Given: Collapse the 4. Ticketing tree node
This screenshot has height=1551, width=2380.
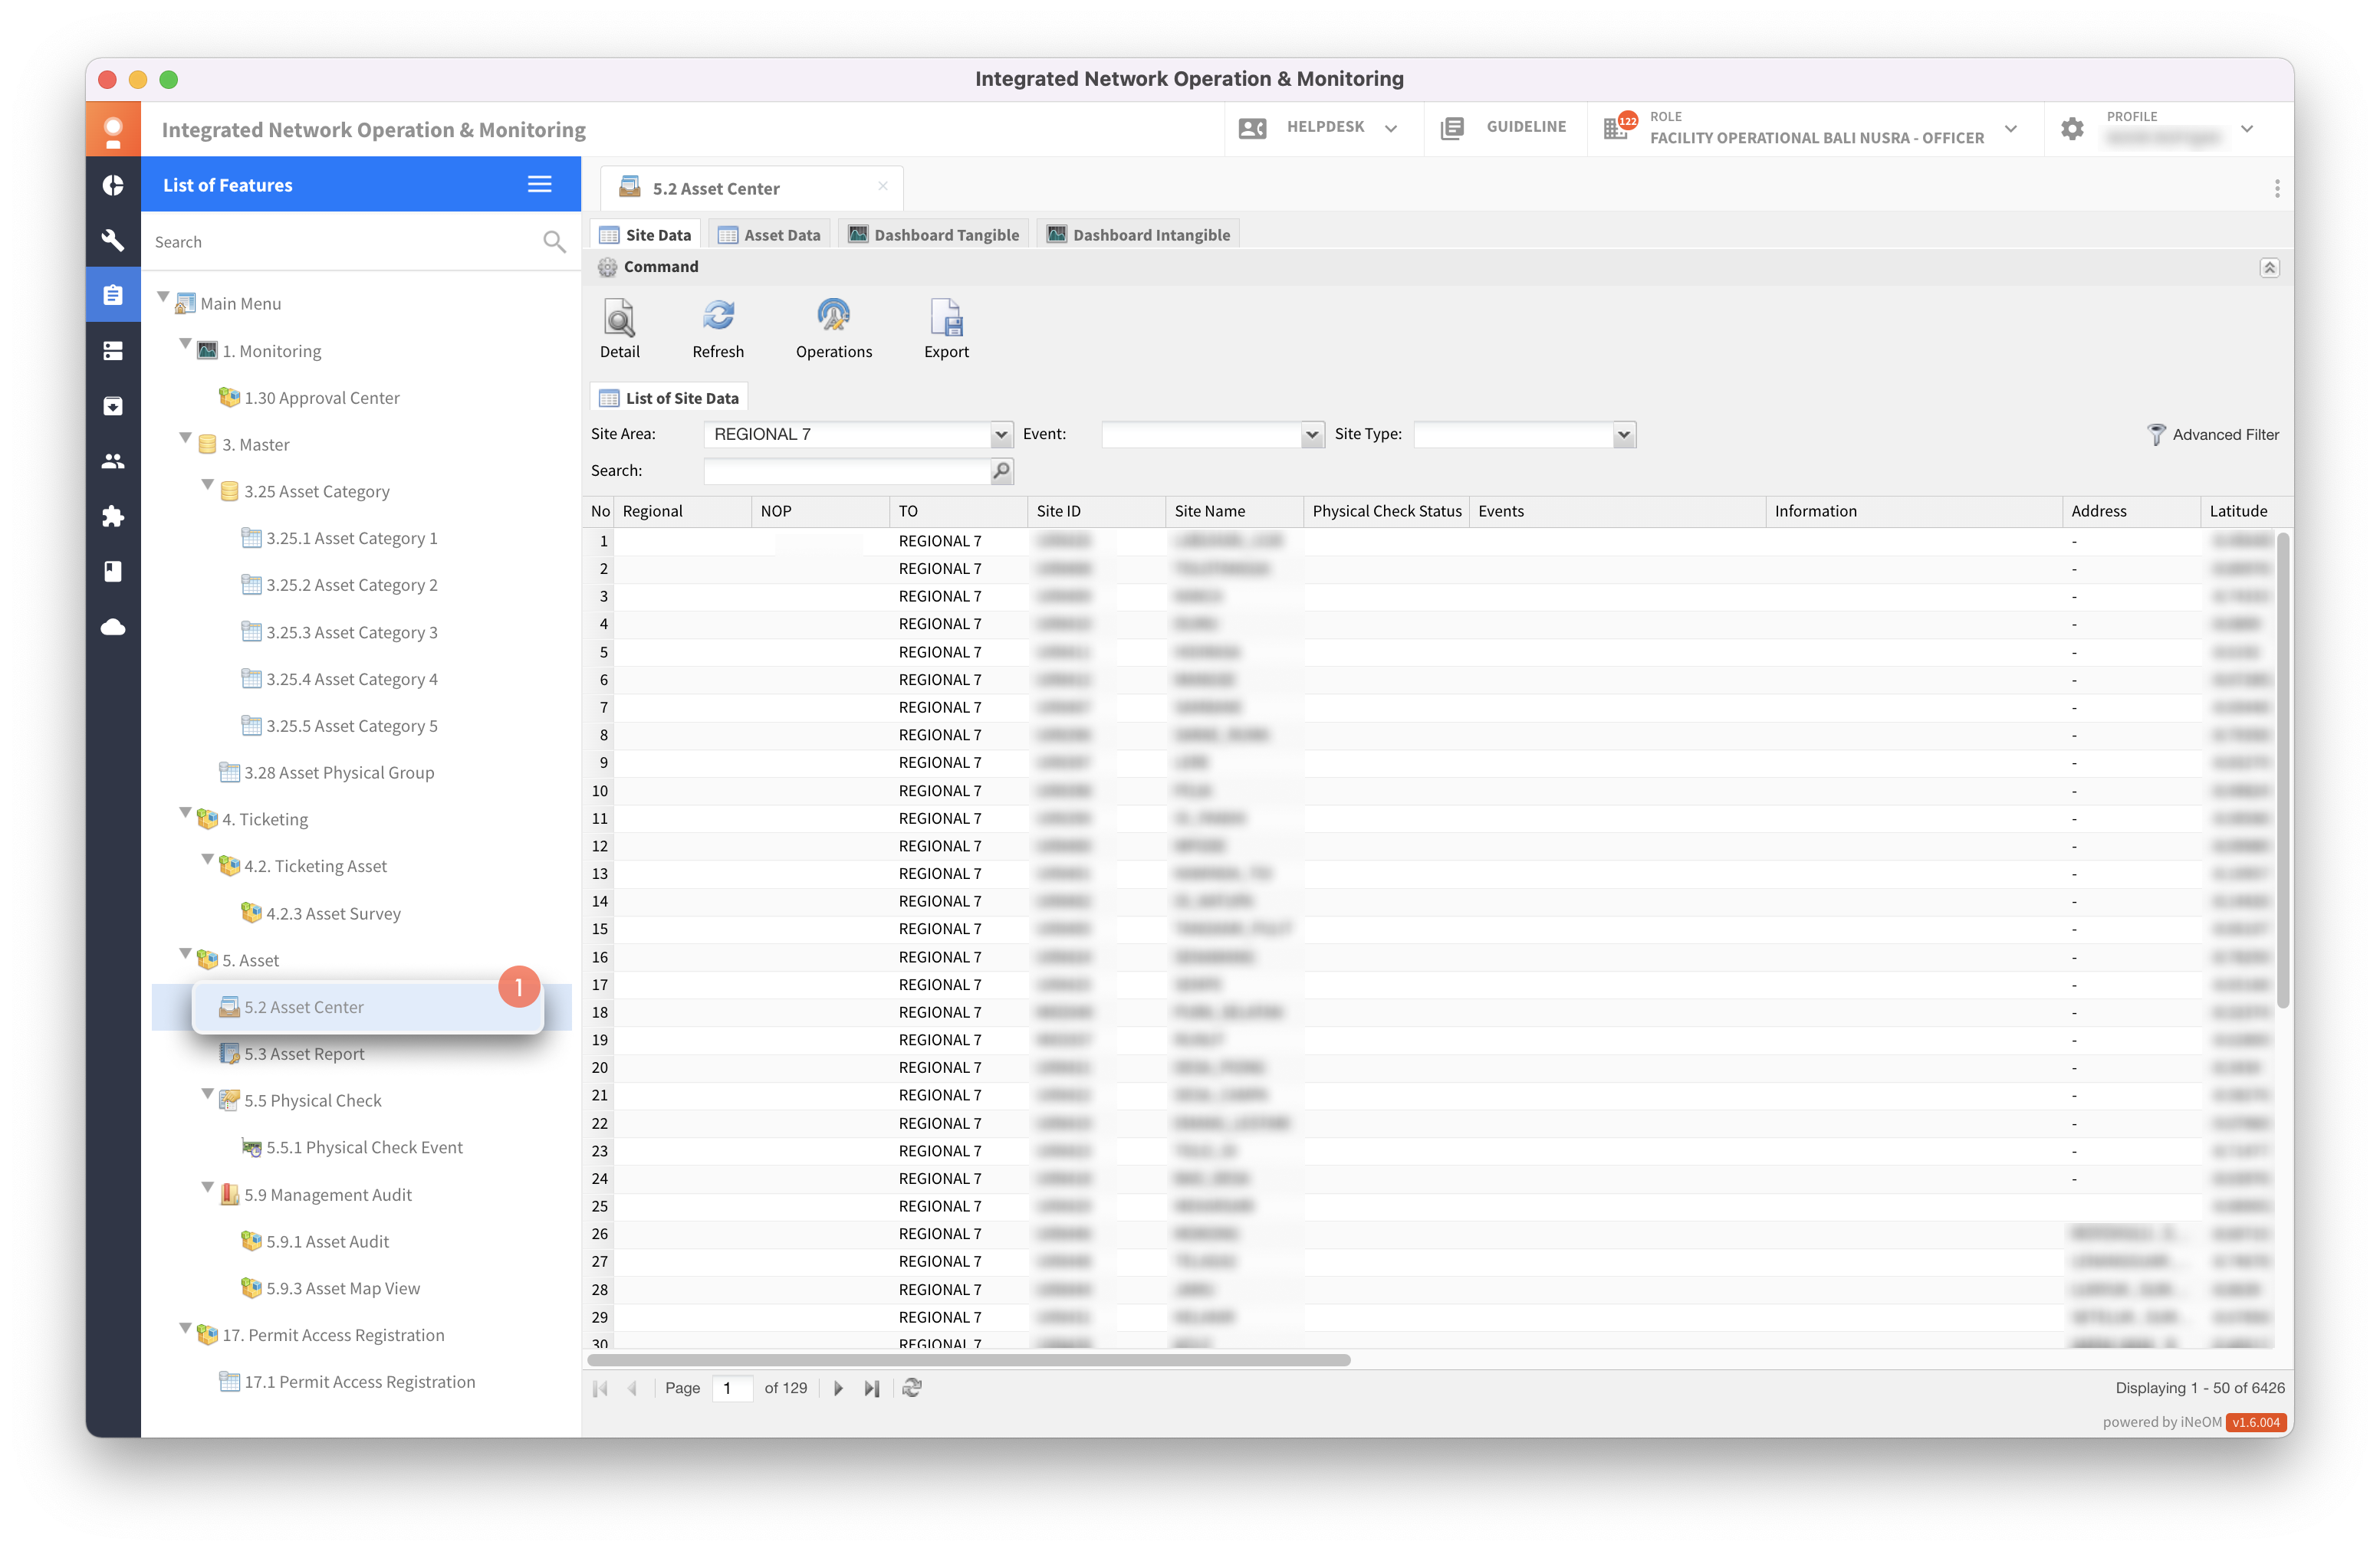Looking at the screenshot, I should [185, 812].
